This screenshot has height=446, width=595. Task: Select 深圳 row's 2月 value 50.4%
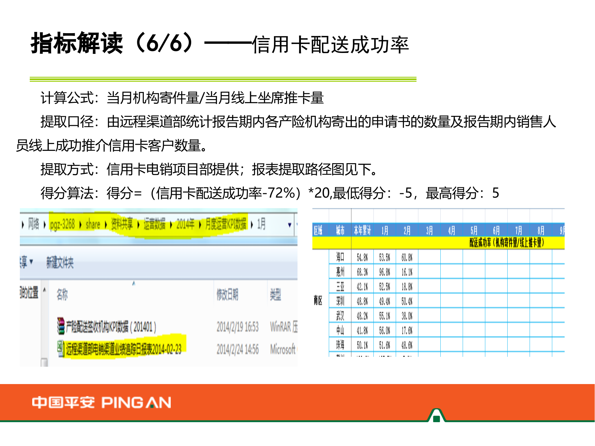pyautogui.click(x=407, y=301)
